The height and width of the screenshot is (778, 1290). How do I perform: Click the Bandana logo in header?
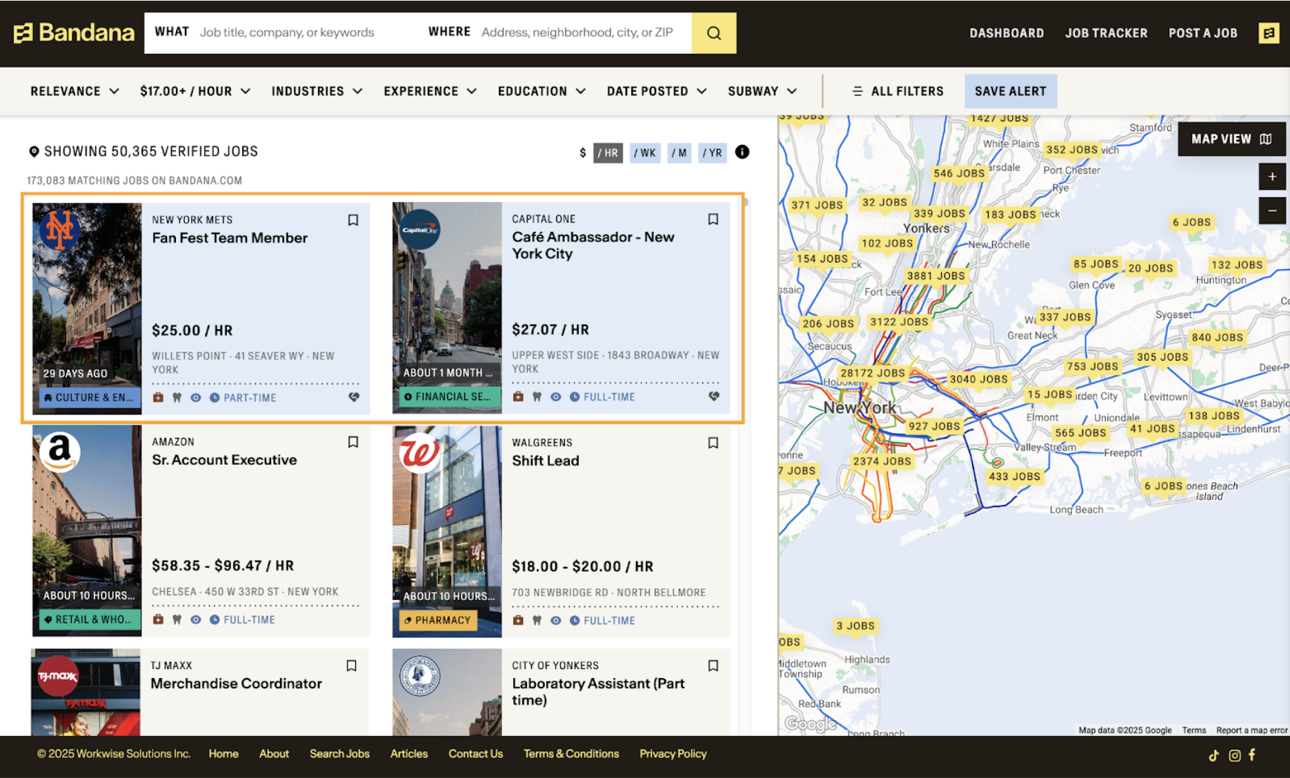(x=74, y=32)
